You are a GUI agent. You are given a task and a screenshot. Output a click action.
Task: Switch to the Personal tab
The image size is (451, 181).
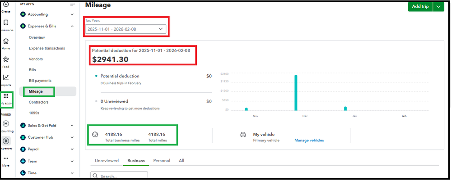[x=162, y=161]
